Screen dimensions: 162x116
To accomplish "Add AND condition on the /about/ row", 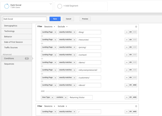I will 135,85.
